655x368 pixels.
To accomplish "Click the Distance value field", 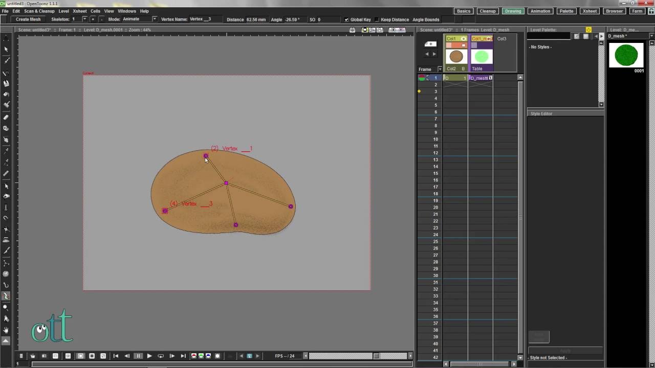I will pos(256,19).
